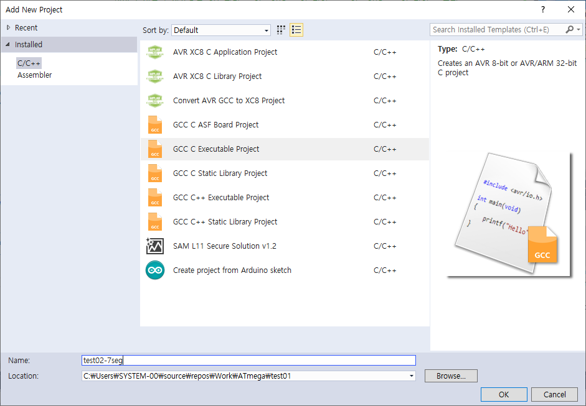Click the AVR XC8 C Application Project icon

tap(155, 52)
